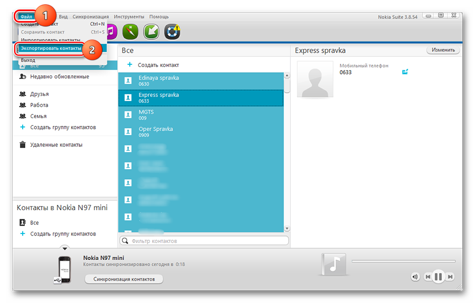475x303 pixels.
Task: Open the Music toolbar icon
Action: tap(111, 32)
